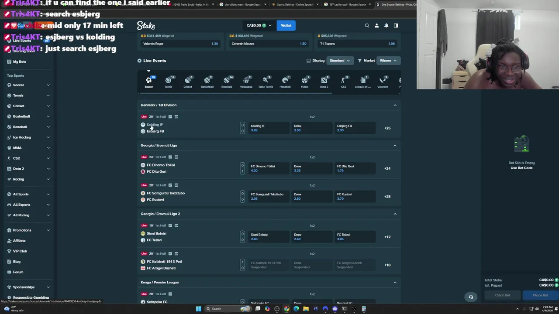
Task: Open scoreboard icon for Sioni Bolnisi match
Action: point(176,225)
